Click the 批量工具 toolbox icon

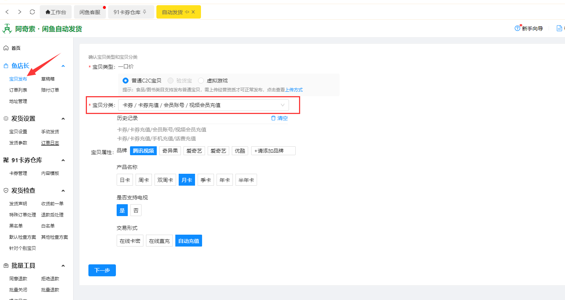coord(6,265)
